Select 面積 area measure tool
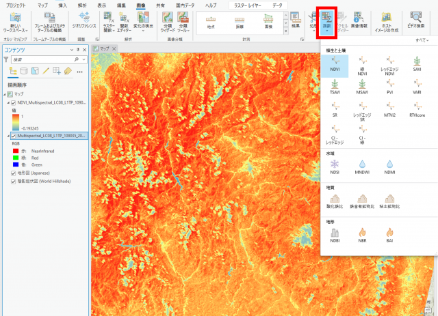 268,23
